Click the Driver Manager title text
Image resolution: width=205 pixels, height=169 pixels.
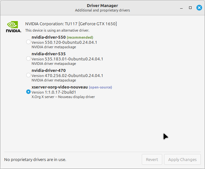pos(102,6)
